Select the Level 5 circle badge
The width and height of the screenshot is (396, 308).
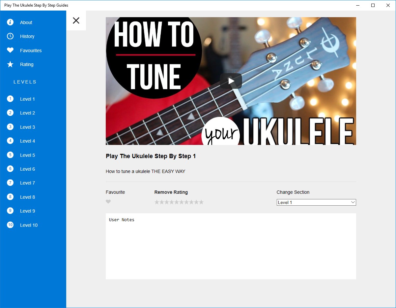pyautogui.click(x=10, y=155)
